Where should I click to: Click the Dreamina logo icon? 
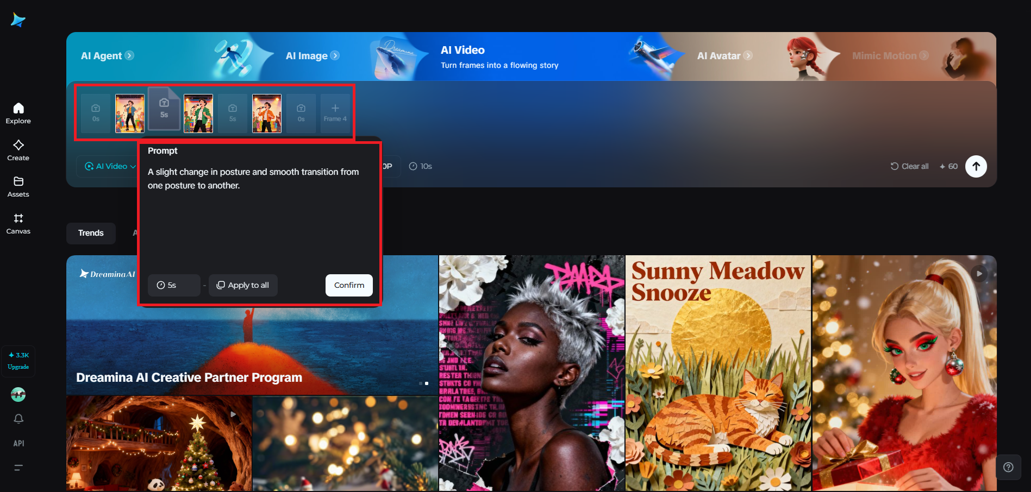(18, 20)
